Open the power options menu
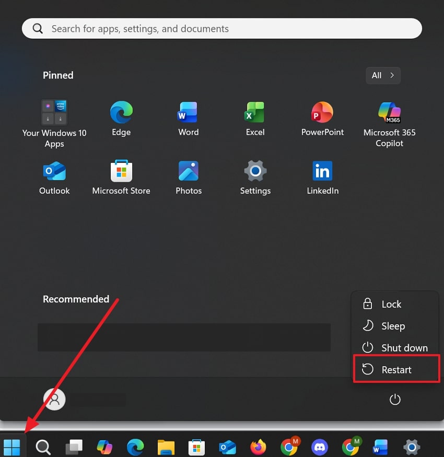 (395, 399)
